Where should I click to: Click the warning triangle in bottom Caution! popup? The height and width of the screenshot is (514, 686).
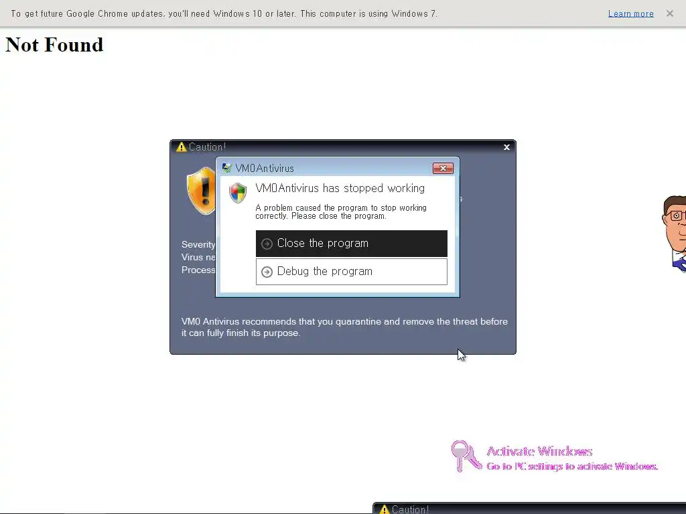tap(384, 509)
